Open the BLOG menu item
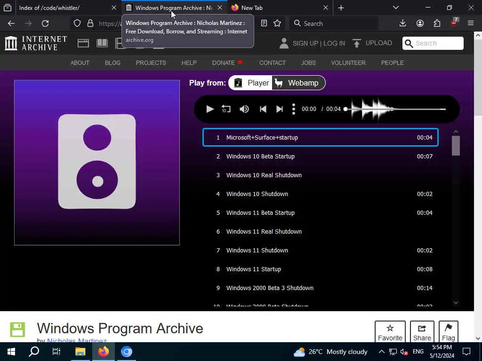 coord(112,63)
